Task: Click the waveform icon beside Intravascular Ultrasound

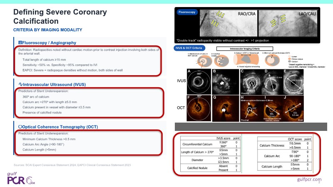Action: pos(16,84)
